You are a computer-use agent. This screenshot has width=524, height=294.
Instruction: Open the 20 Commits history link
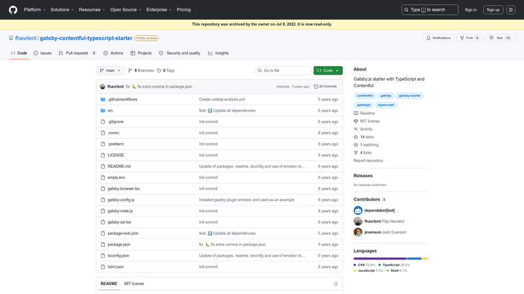325,86
